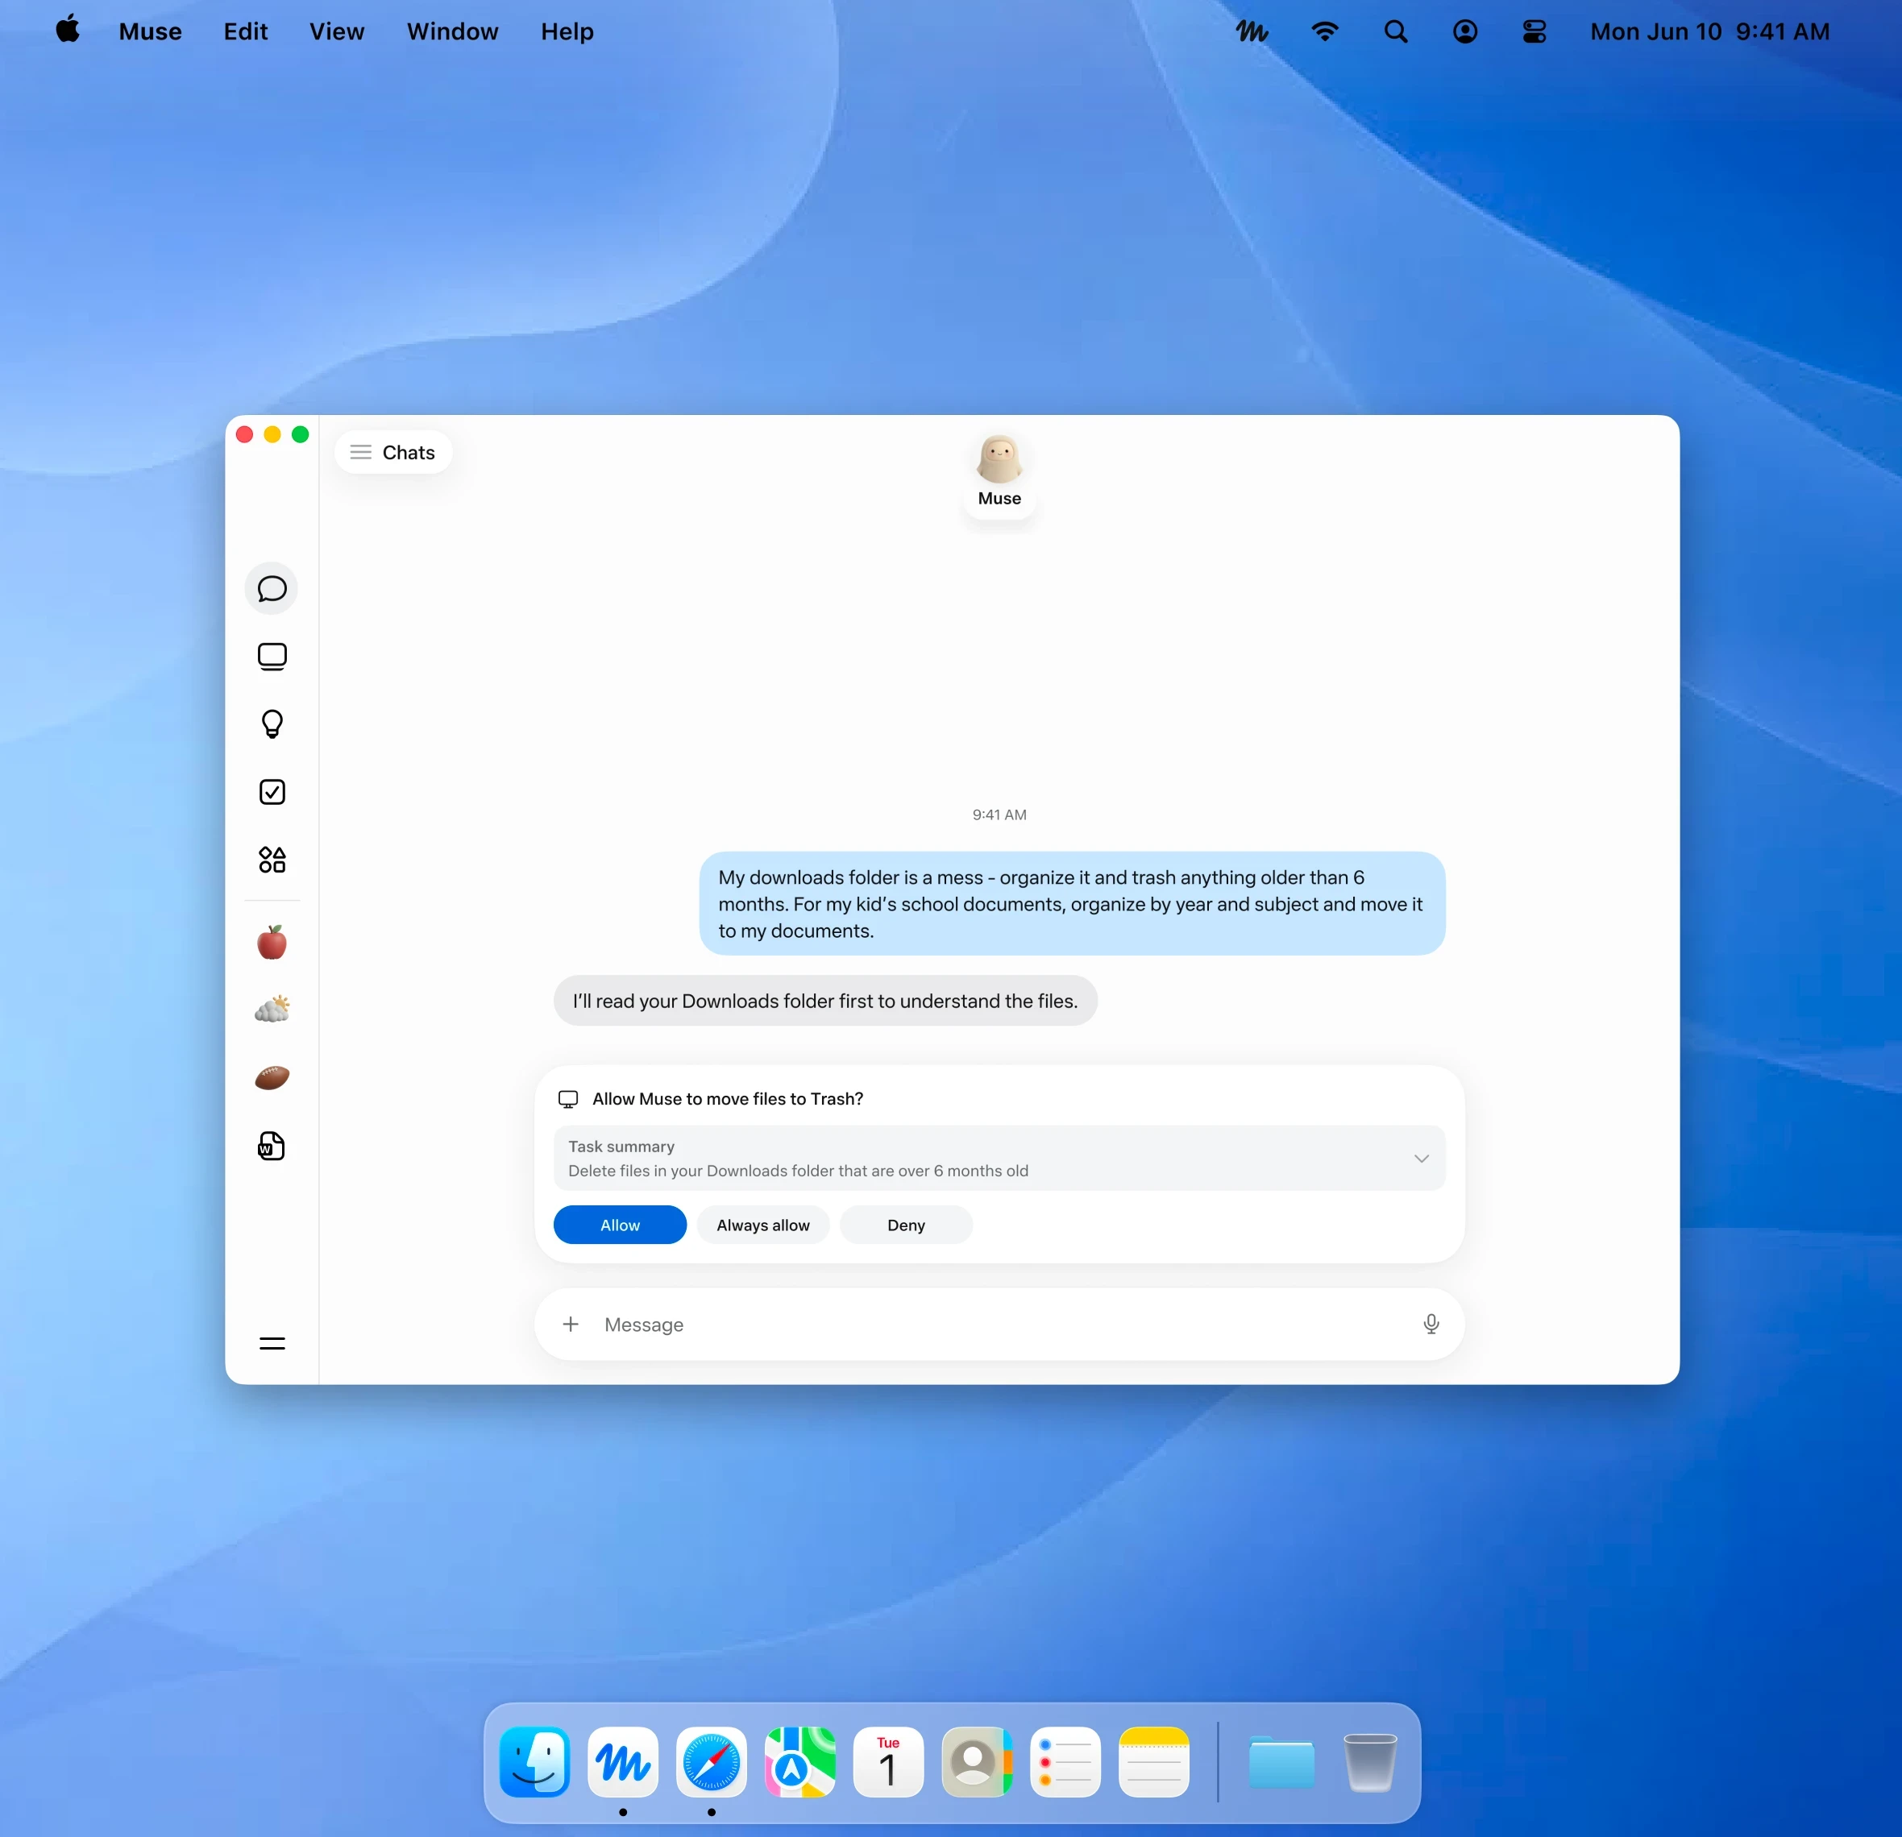Open the chat bubble sidebar icon

272,589
